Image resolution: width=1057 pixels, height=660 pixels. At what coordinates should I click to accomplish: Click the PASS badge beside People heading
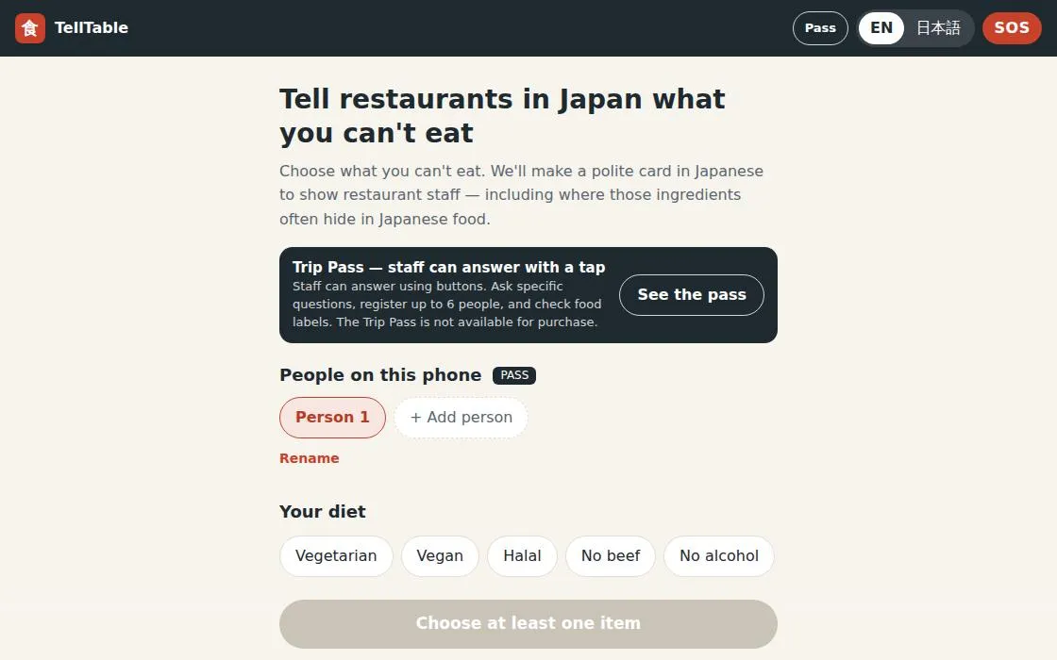coord(514,375)
